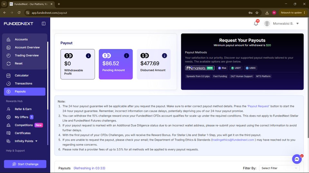Screen dimensions: 309x173
Task: Select the Disbursed Amount card
Action: pos(154,64)
